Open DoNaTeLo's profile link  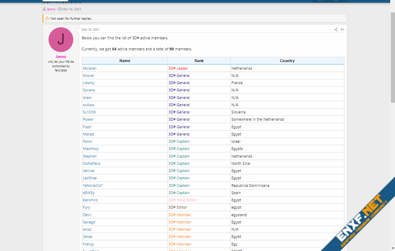click(x=92, y=163)
